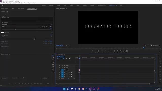This screenshot has width=162, height=91.
Task: Open the font style dropdown
Action: tap(22, 26)
